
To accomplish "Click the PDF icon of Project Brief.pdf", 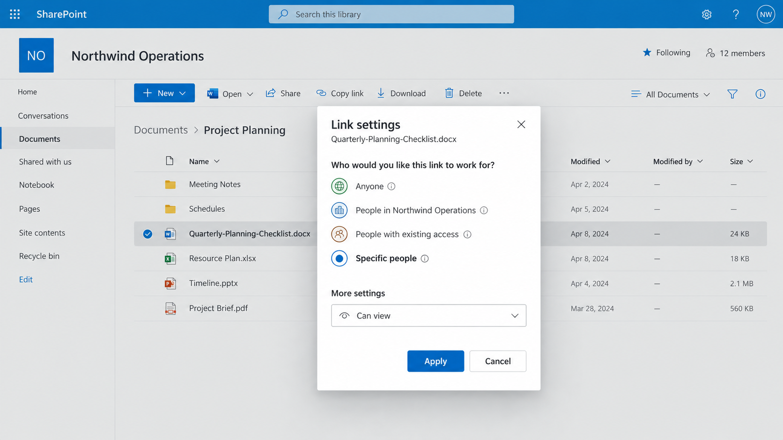I will click(x=170, y=308).
